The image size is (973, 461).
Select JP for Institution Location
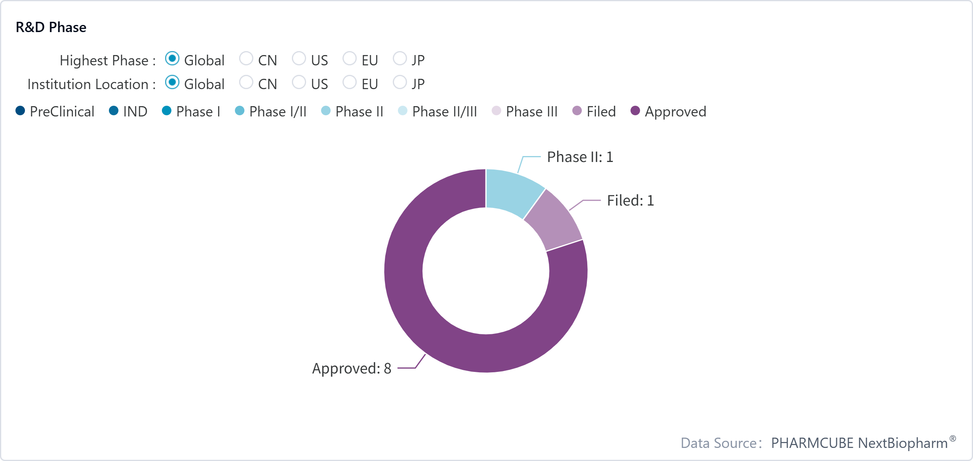click(400, 82)
